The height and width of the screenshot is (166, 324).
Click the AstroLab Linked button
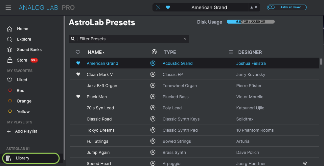pos(287,8)
